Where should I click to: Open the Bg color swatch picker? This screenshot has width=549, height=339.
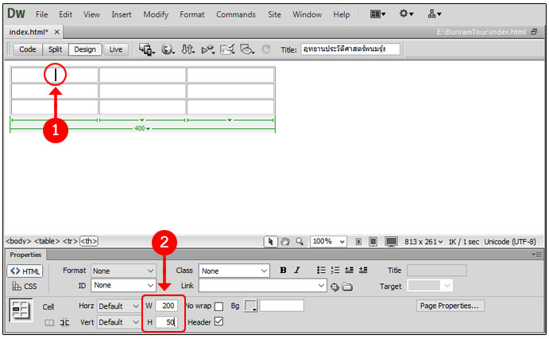coord(251,306)
